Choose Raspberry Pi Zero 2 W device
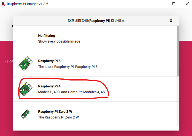Viewport: 192px width, 136px height. point(95,114)
